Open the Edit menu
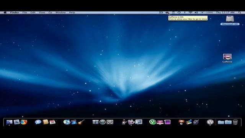Screen dimensions: 245x138 [x=33, y=13]
